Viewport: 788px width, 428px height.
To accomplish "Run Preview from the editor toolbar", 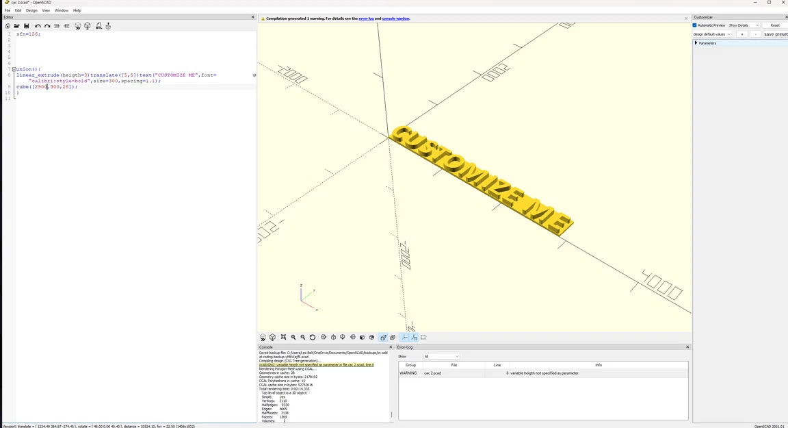I will pyautogui.click(x=78, y=26).
